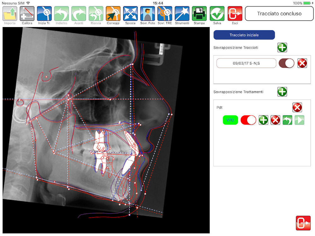The image size is (315, 236).
Task: Click the 09/03/17 S-N;S field
Action: (x=246, y=63)
